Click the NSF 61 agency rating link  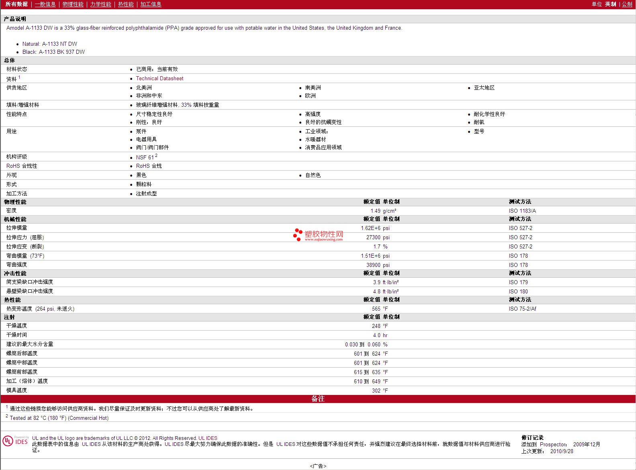pos(145,157)
